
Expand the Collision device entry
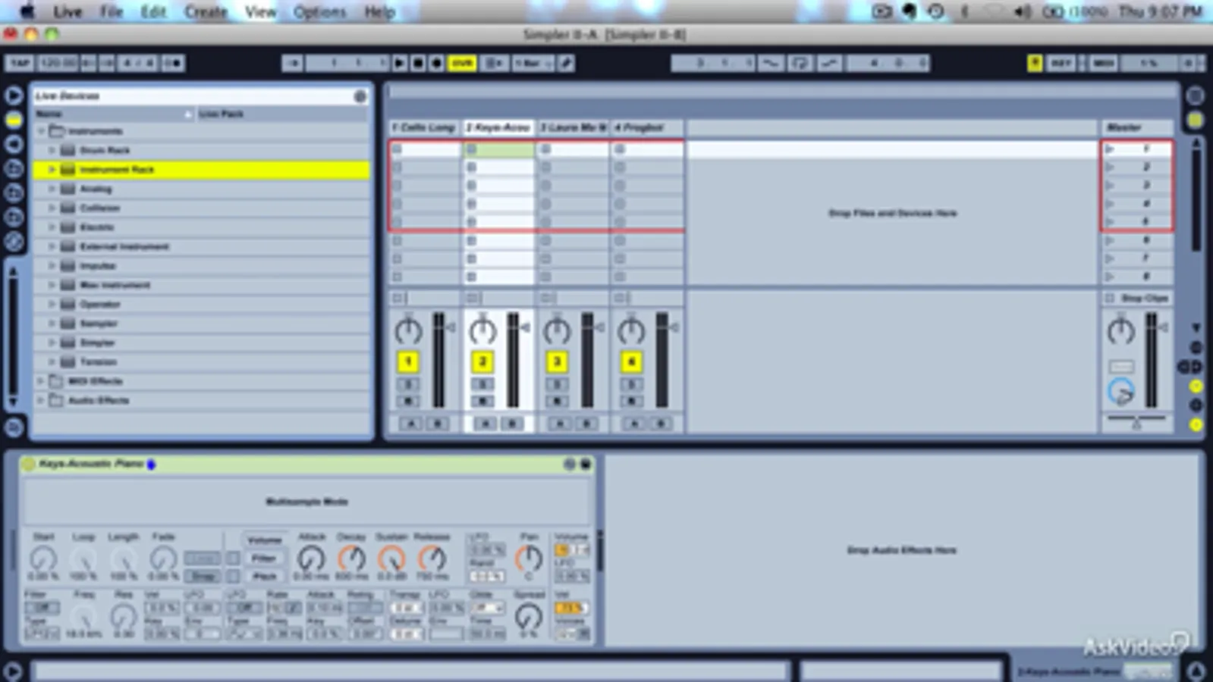tap(52, 208)
